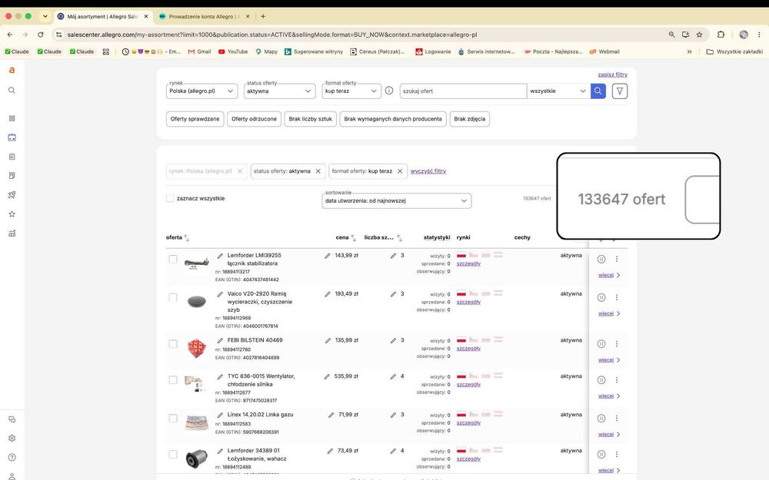Screen dimensions: 769x480
Task: Pause the Lemforder LMI39255 offer
Action: tap(601, 259)
